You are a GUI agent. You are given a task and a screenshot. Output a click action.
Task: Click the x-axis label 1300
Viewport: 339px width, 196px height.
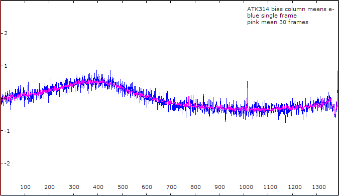coord(319,187)
